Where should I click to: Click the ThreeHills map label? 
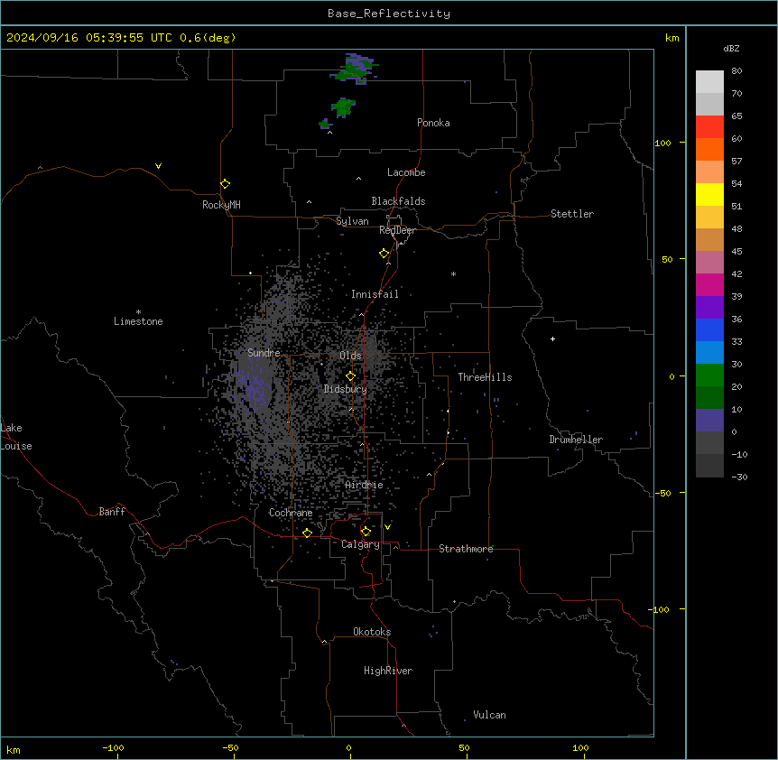click(485, 377)
